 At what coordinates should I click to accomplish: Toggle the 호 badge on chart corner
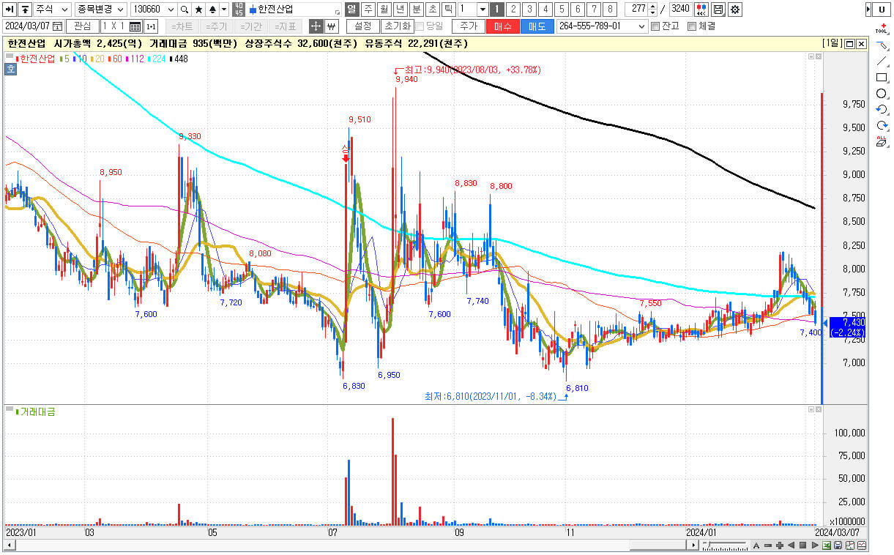click(10, 70)
